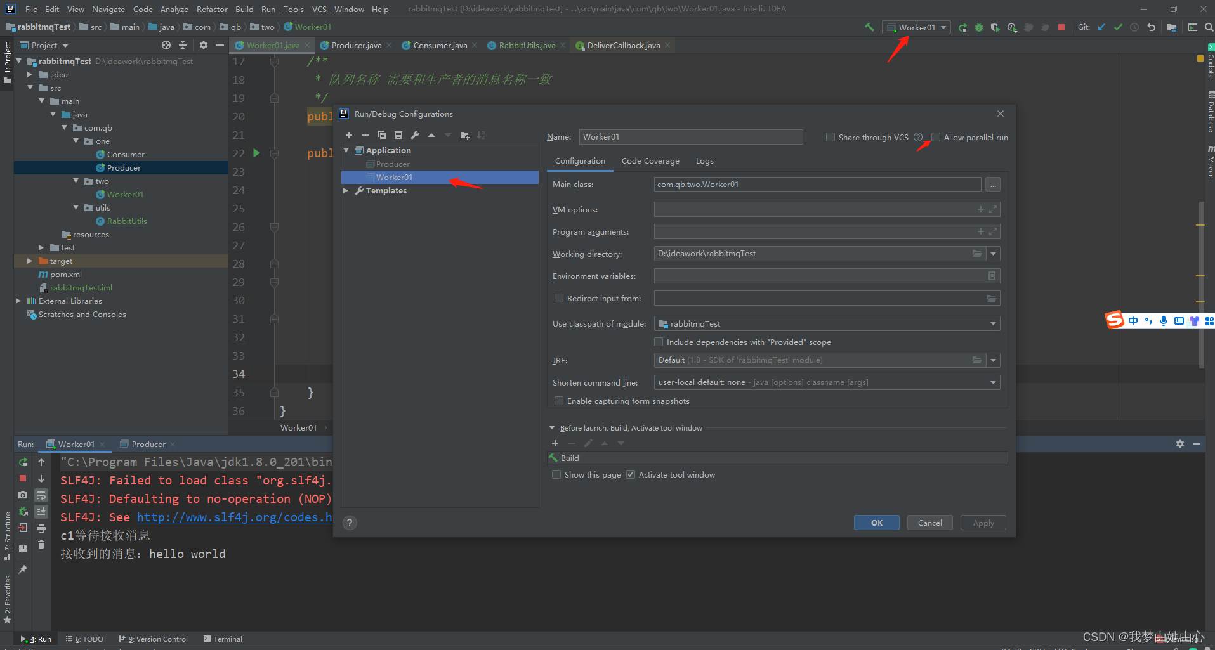Image resolution: width=1215 pixels, height=650 pixels.
Task: Click the Cancel button
Action: 930,523
